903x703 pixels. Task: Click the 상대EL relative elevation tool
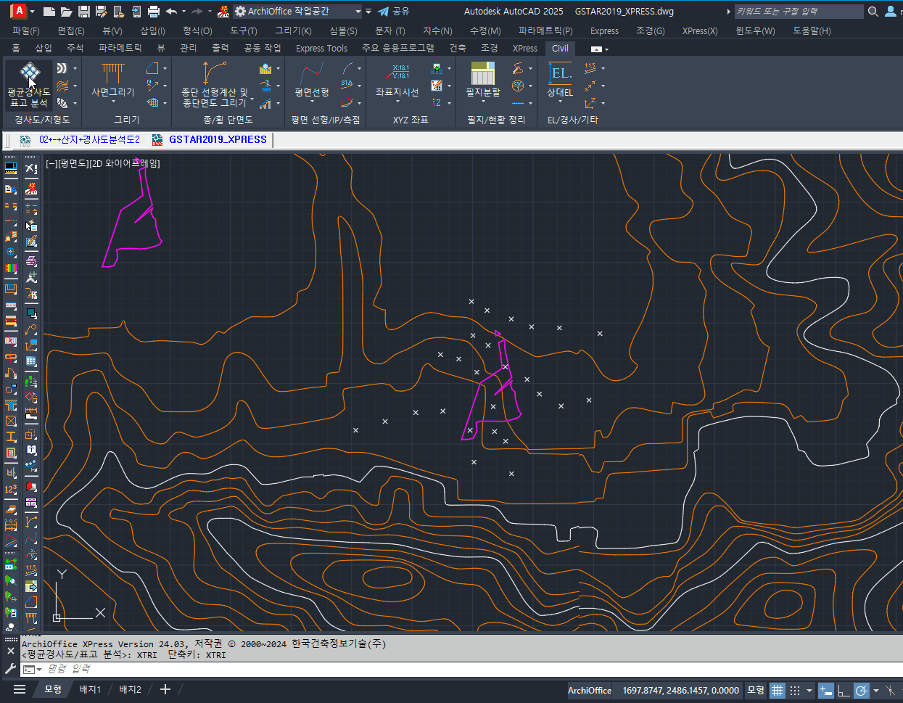pyautogui.click(x=560, y=81)
